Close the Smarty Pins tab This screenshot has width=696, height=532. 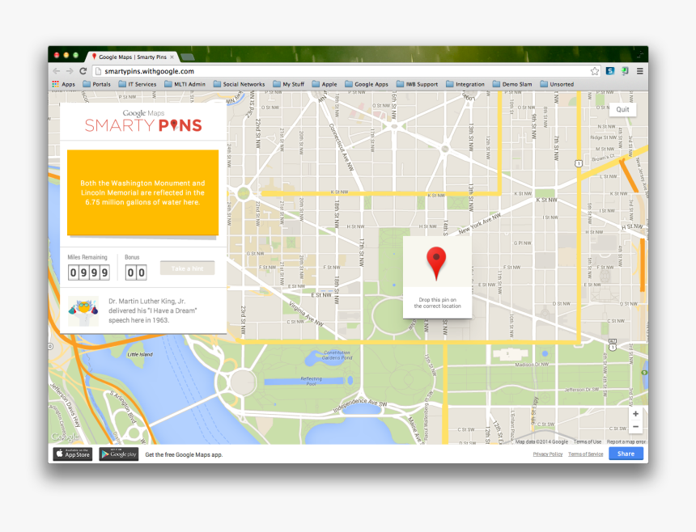click(172, 57)
